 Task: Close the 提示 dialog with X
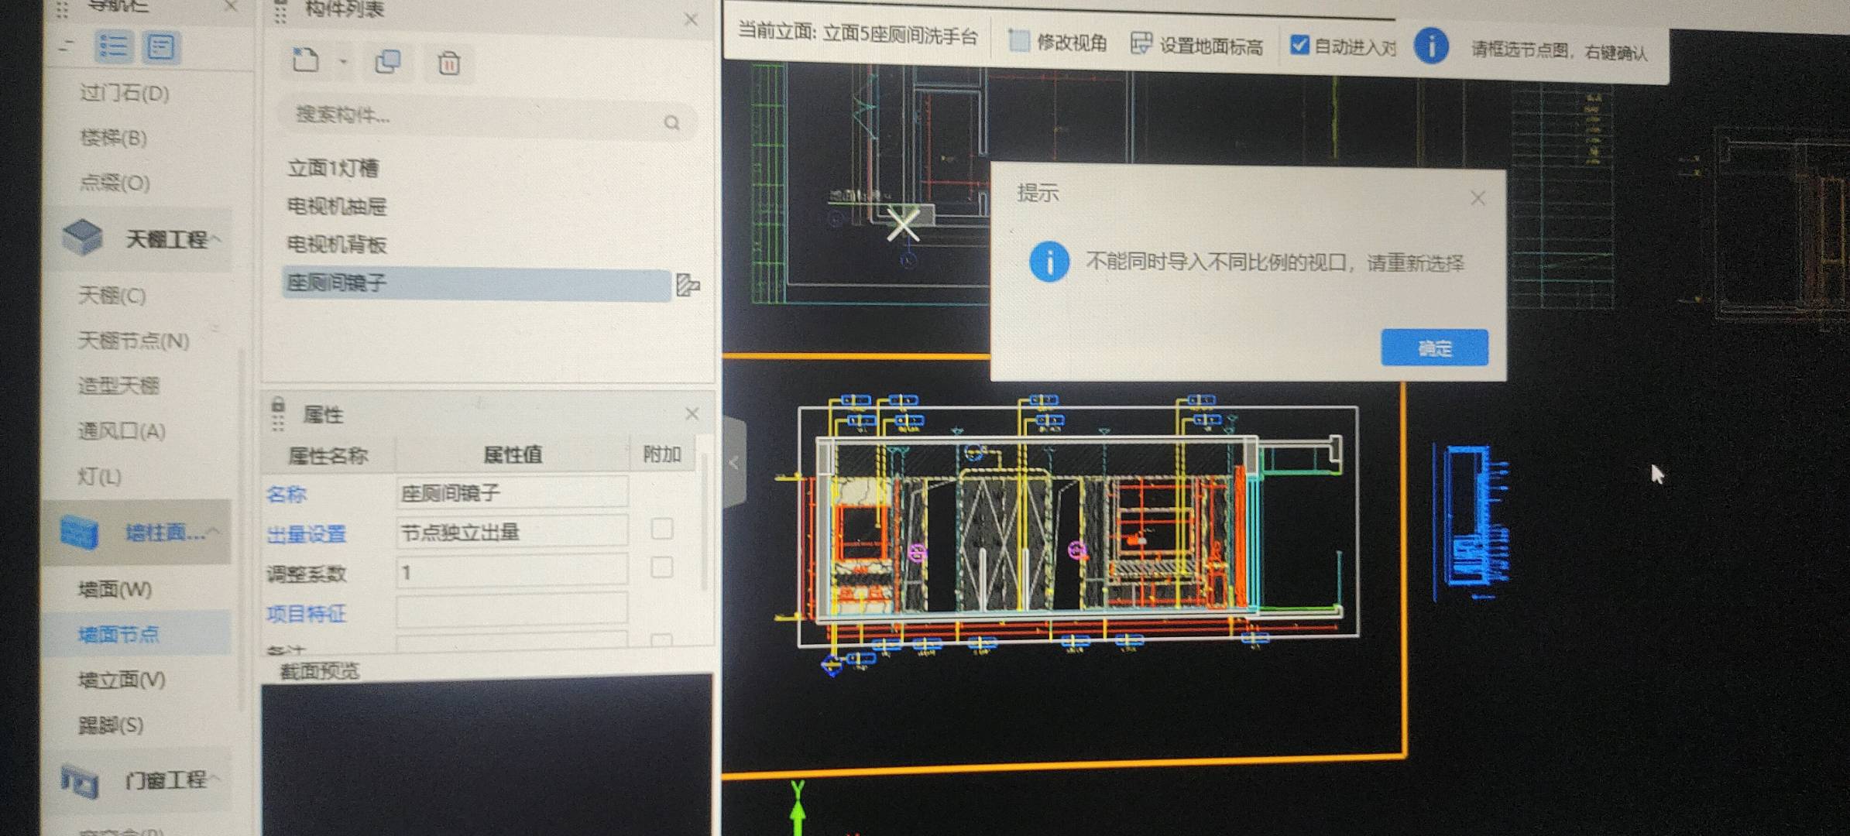pos(1478,199)
